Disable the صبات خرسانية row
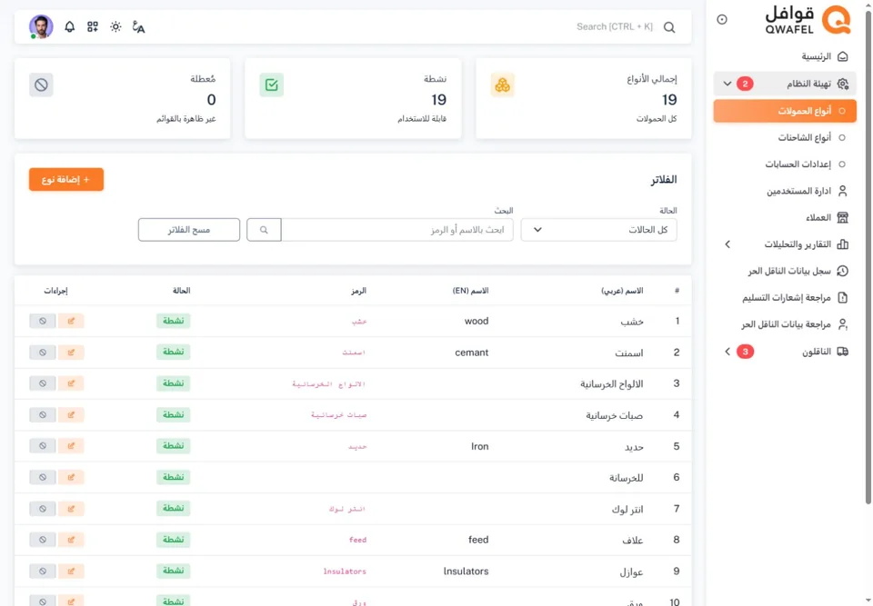 point(43,414)
